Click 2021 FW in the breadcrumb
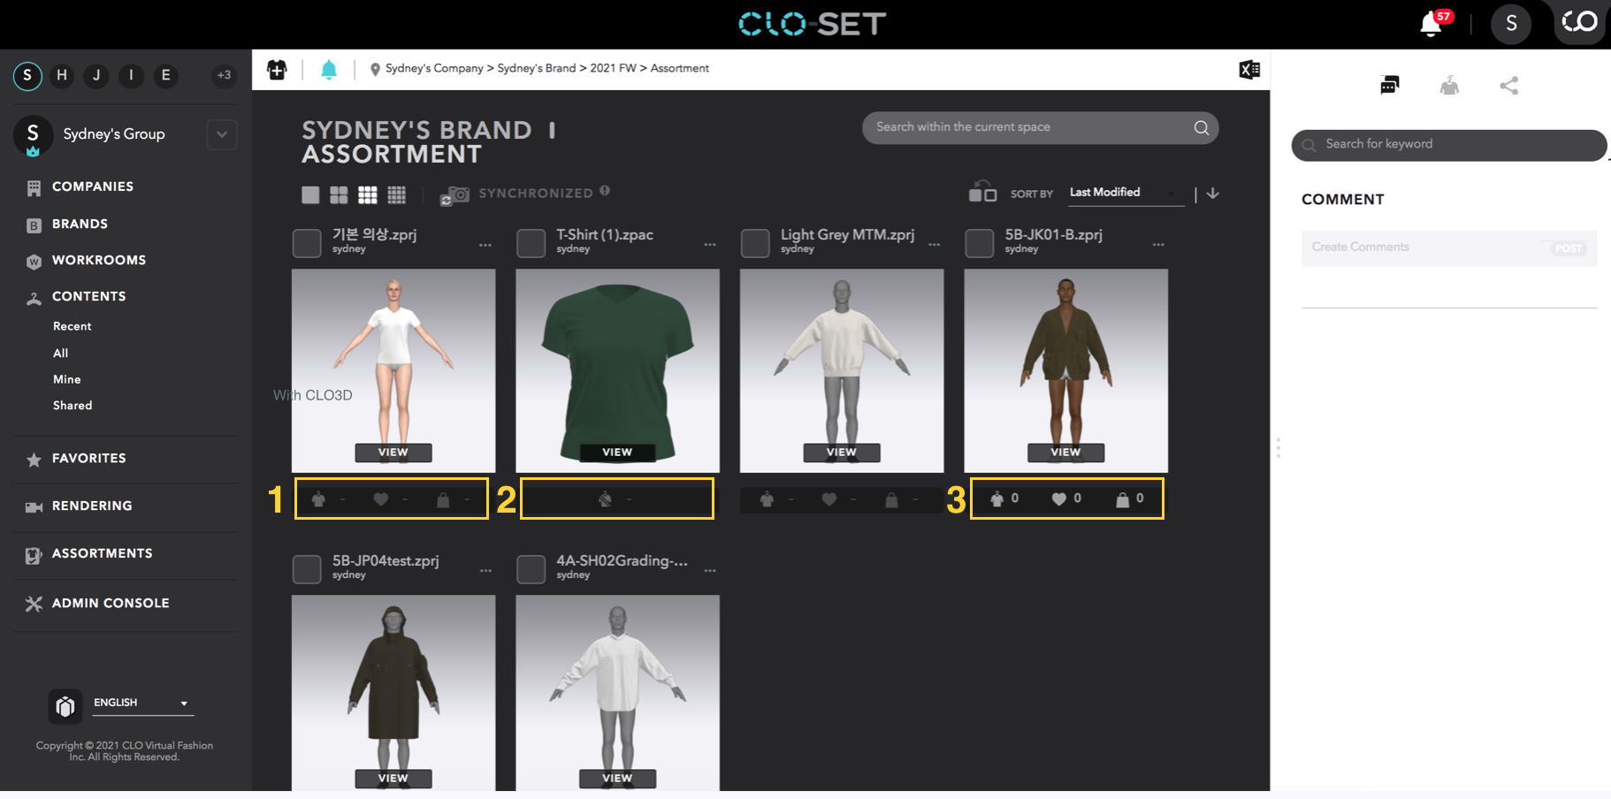 pos(613,68)
